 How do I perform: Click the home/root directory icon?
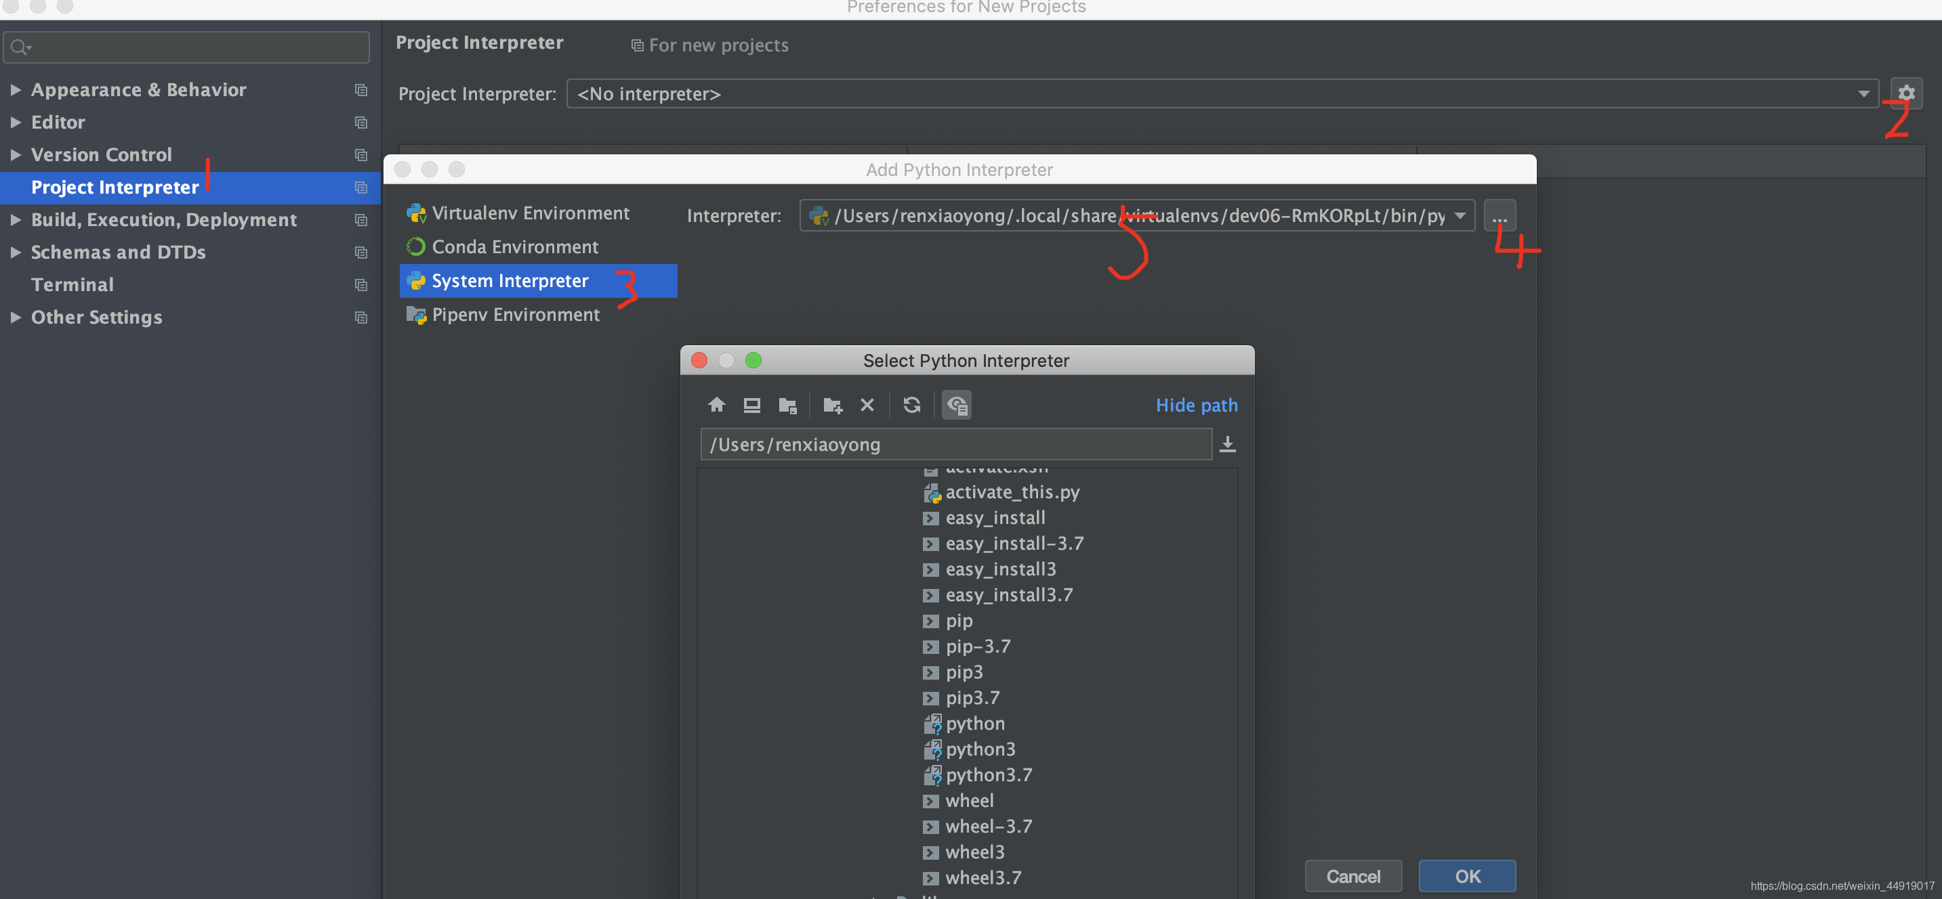tap(716, 404)
